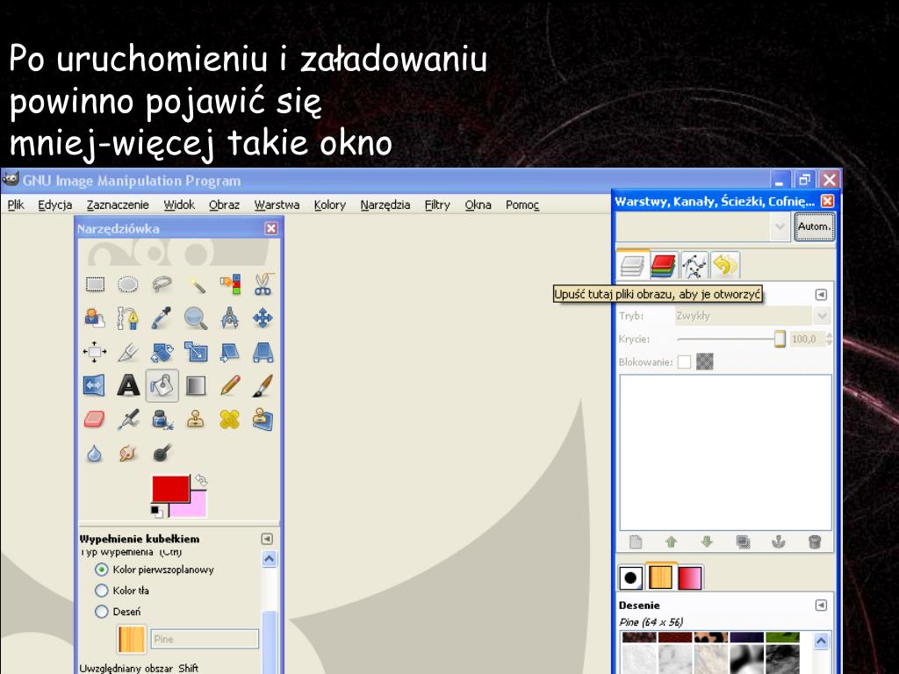Toggle the alpha channel lock icon
899x674 pixels.
coord(705,362)
